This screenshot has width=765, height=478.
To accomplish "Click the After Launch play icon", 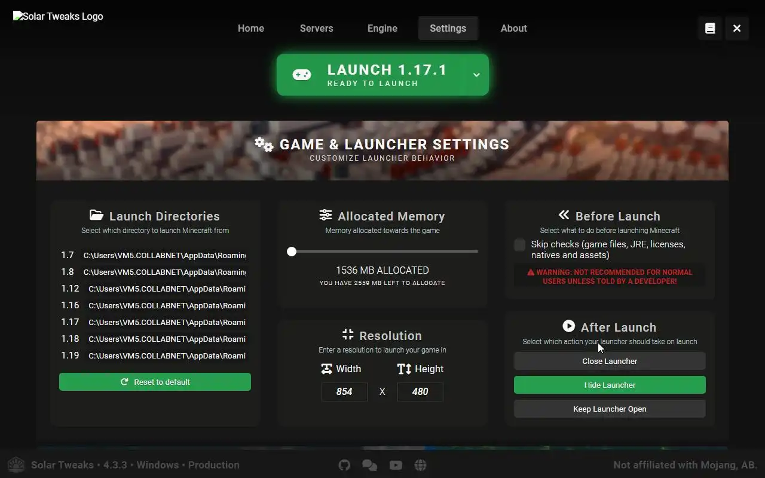I will tap(568, 326).
